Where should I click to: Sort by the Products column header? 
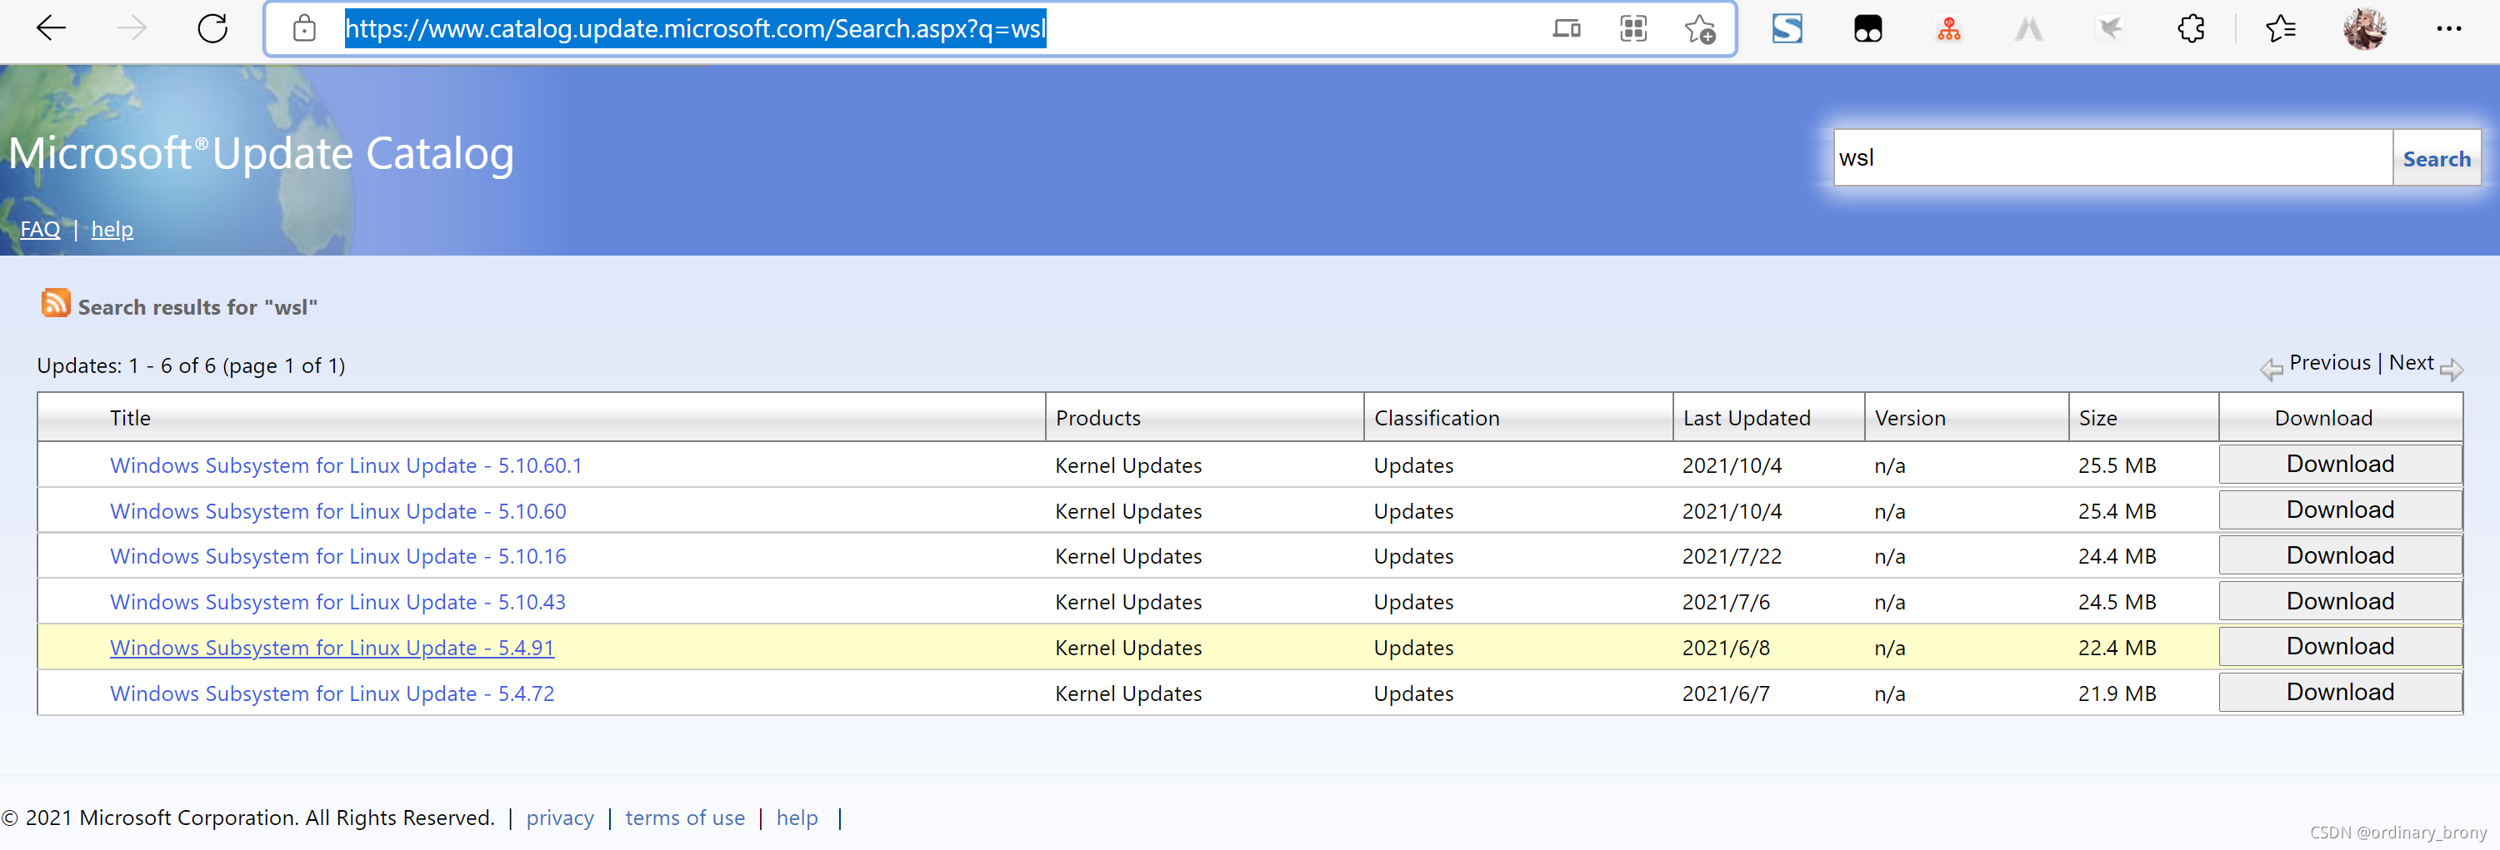[x=1097, y=418]
